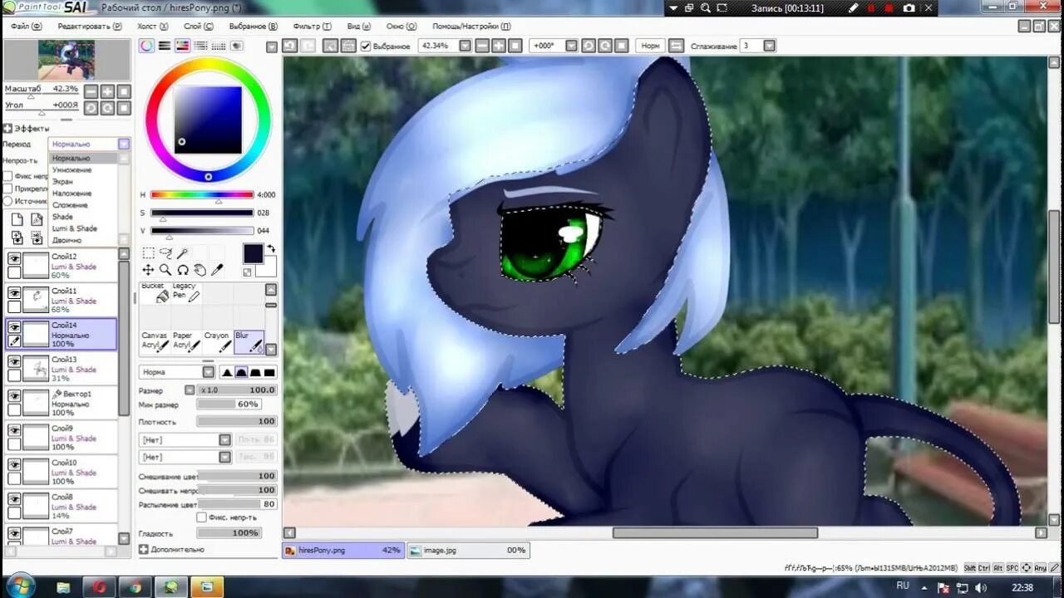Open the zoom percentage 42.34% dropdown
The image size is (1064, 598).
465,46
